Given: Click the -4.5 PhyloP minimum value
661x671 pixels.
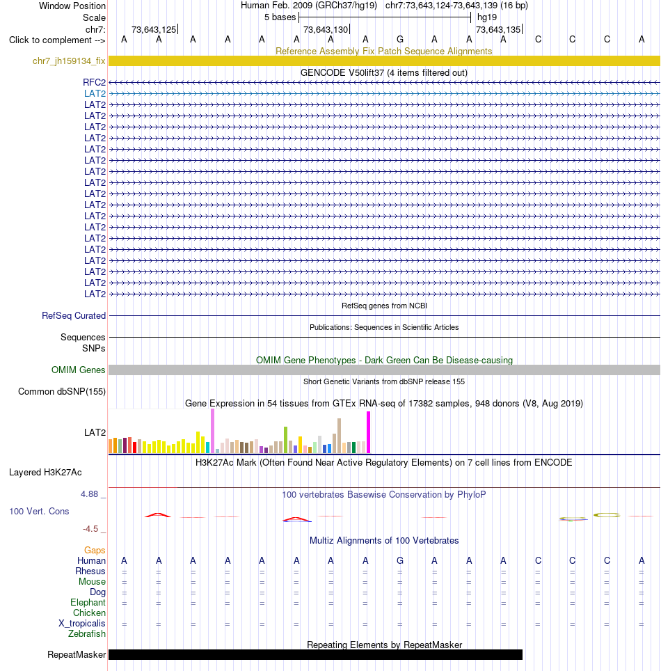Looking at the screenshot, I should tap(90, 528).
